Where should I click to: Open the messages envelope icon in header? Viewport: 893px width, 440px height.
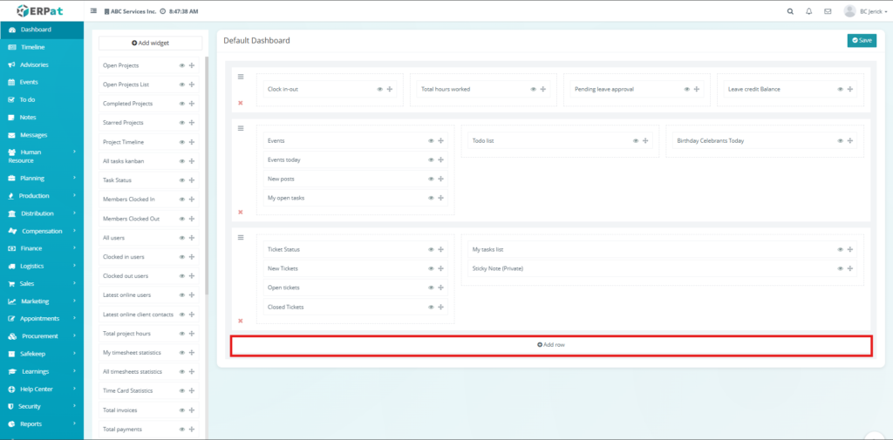coord(828,11)
